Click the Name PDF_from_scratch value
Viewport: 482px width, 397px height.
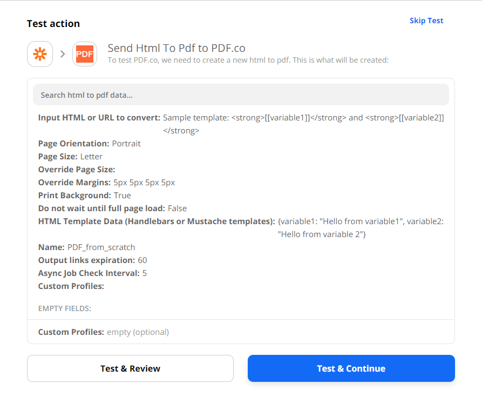101,247
